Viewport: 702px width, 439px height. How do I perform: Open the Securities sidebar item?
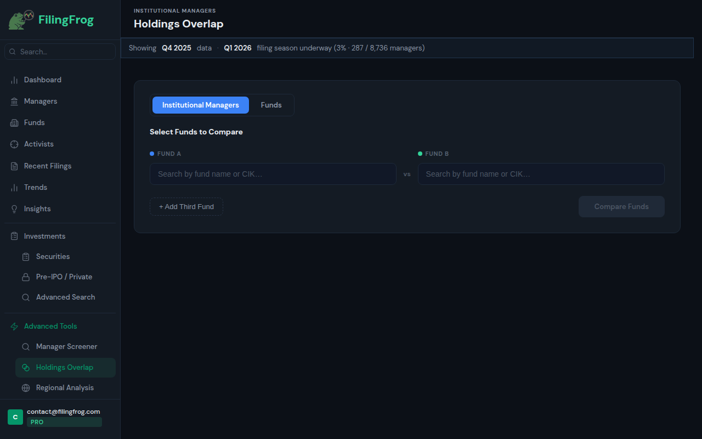pyautogui.click(x=53, y=257)
